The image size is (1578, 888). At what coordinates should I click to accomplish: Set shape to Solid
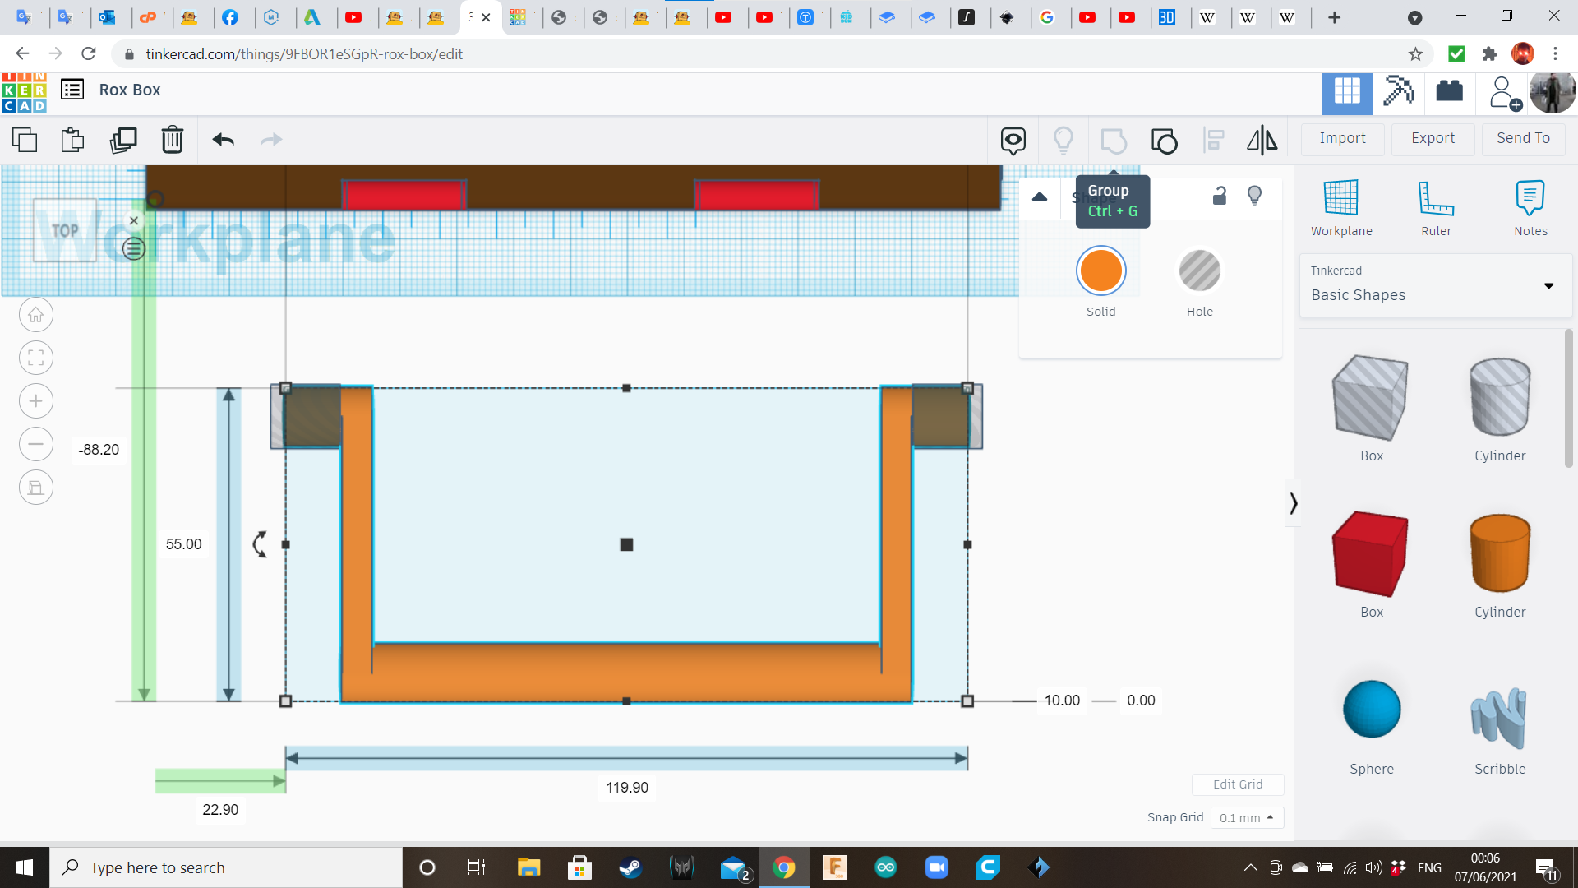coord(1100,271)
